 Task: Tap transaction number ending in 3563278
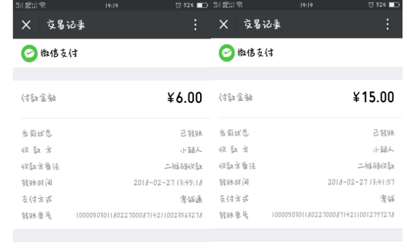[x=139, y=215]
